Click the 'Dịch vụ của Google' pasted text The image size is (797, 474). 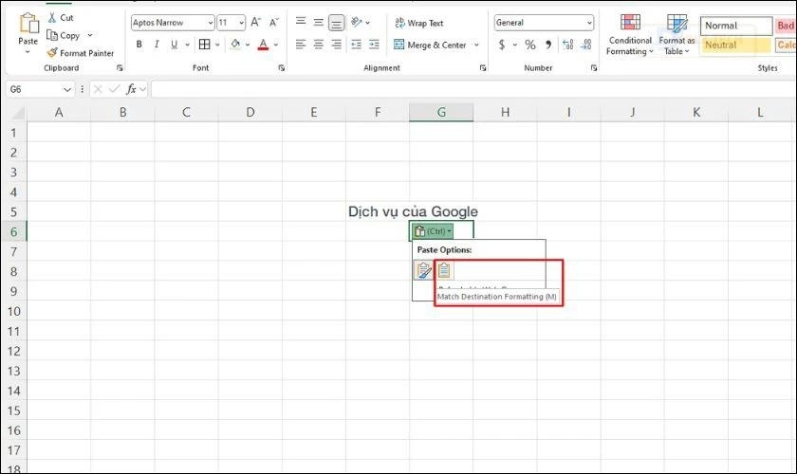tap(413, 211)
